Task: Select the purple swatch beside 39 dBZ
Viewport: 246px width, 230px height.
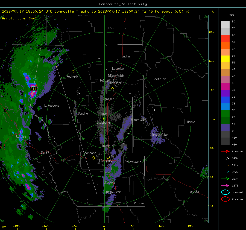Action: point(225,93)
